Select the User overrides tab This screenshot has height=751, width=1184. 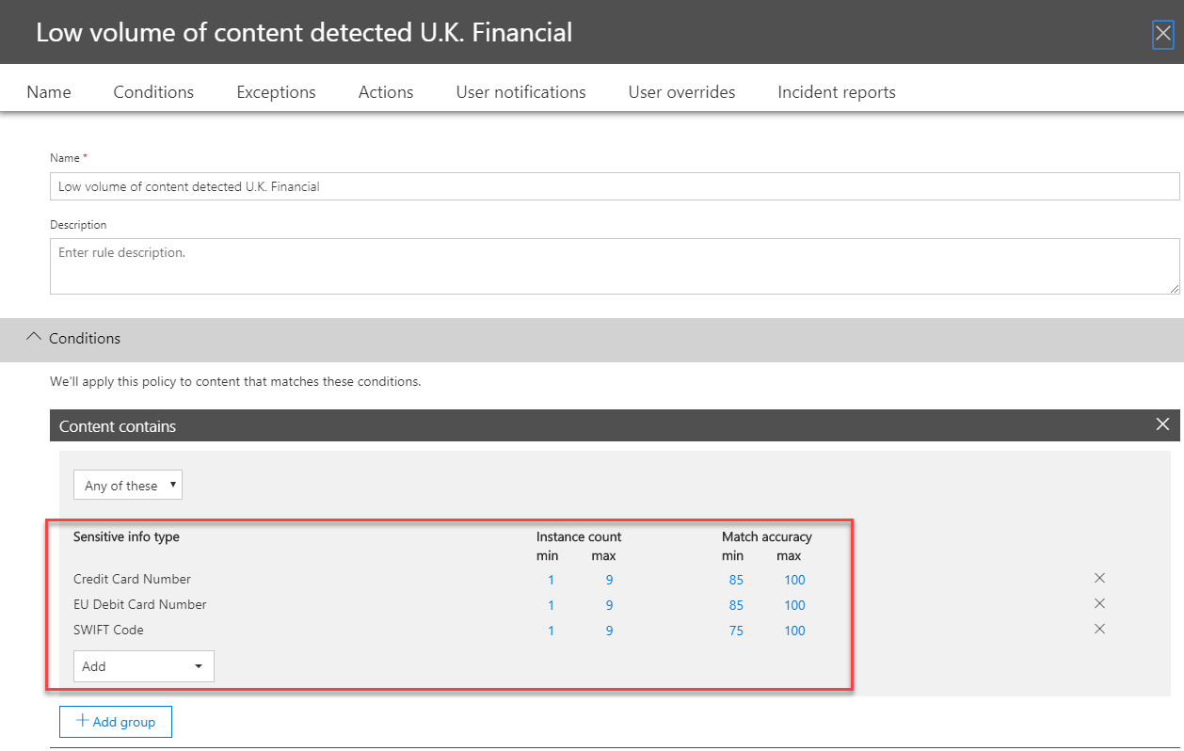coord(681,92)
